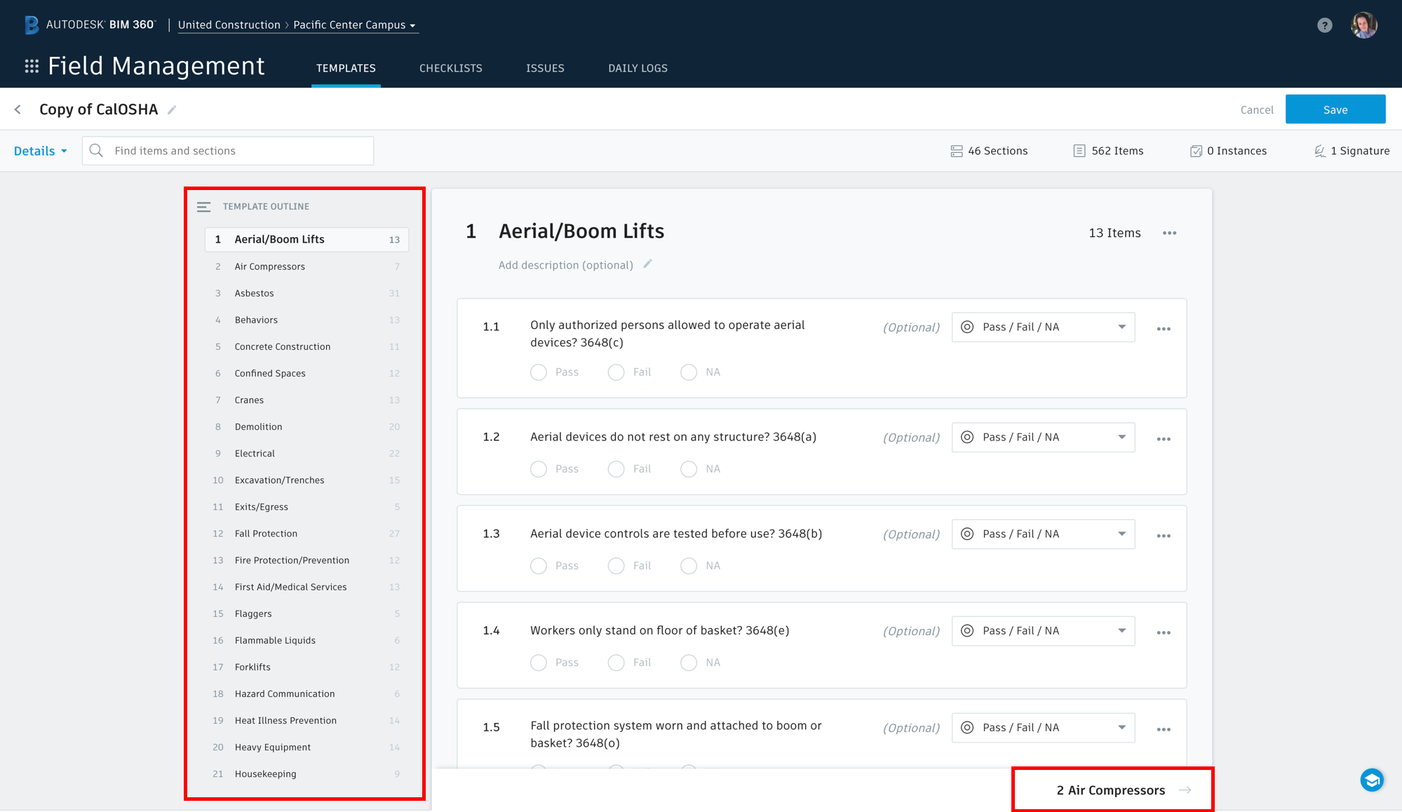Screen dimensions: 1402x812
Task: Edit the Copy of CalOSHA title pencil icon
Action: [x=171, y=109]
